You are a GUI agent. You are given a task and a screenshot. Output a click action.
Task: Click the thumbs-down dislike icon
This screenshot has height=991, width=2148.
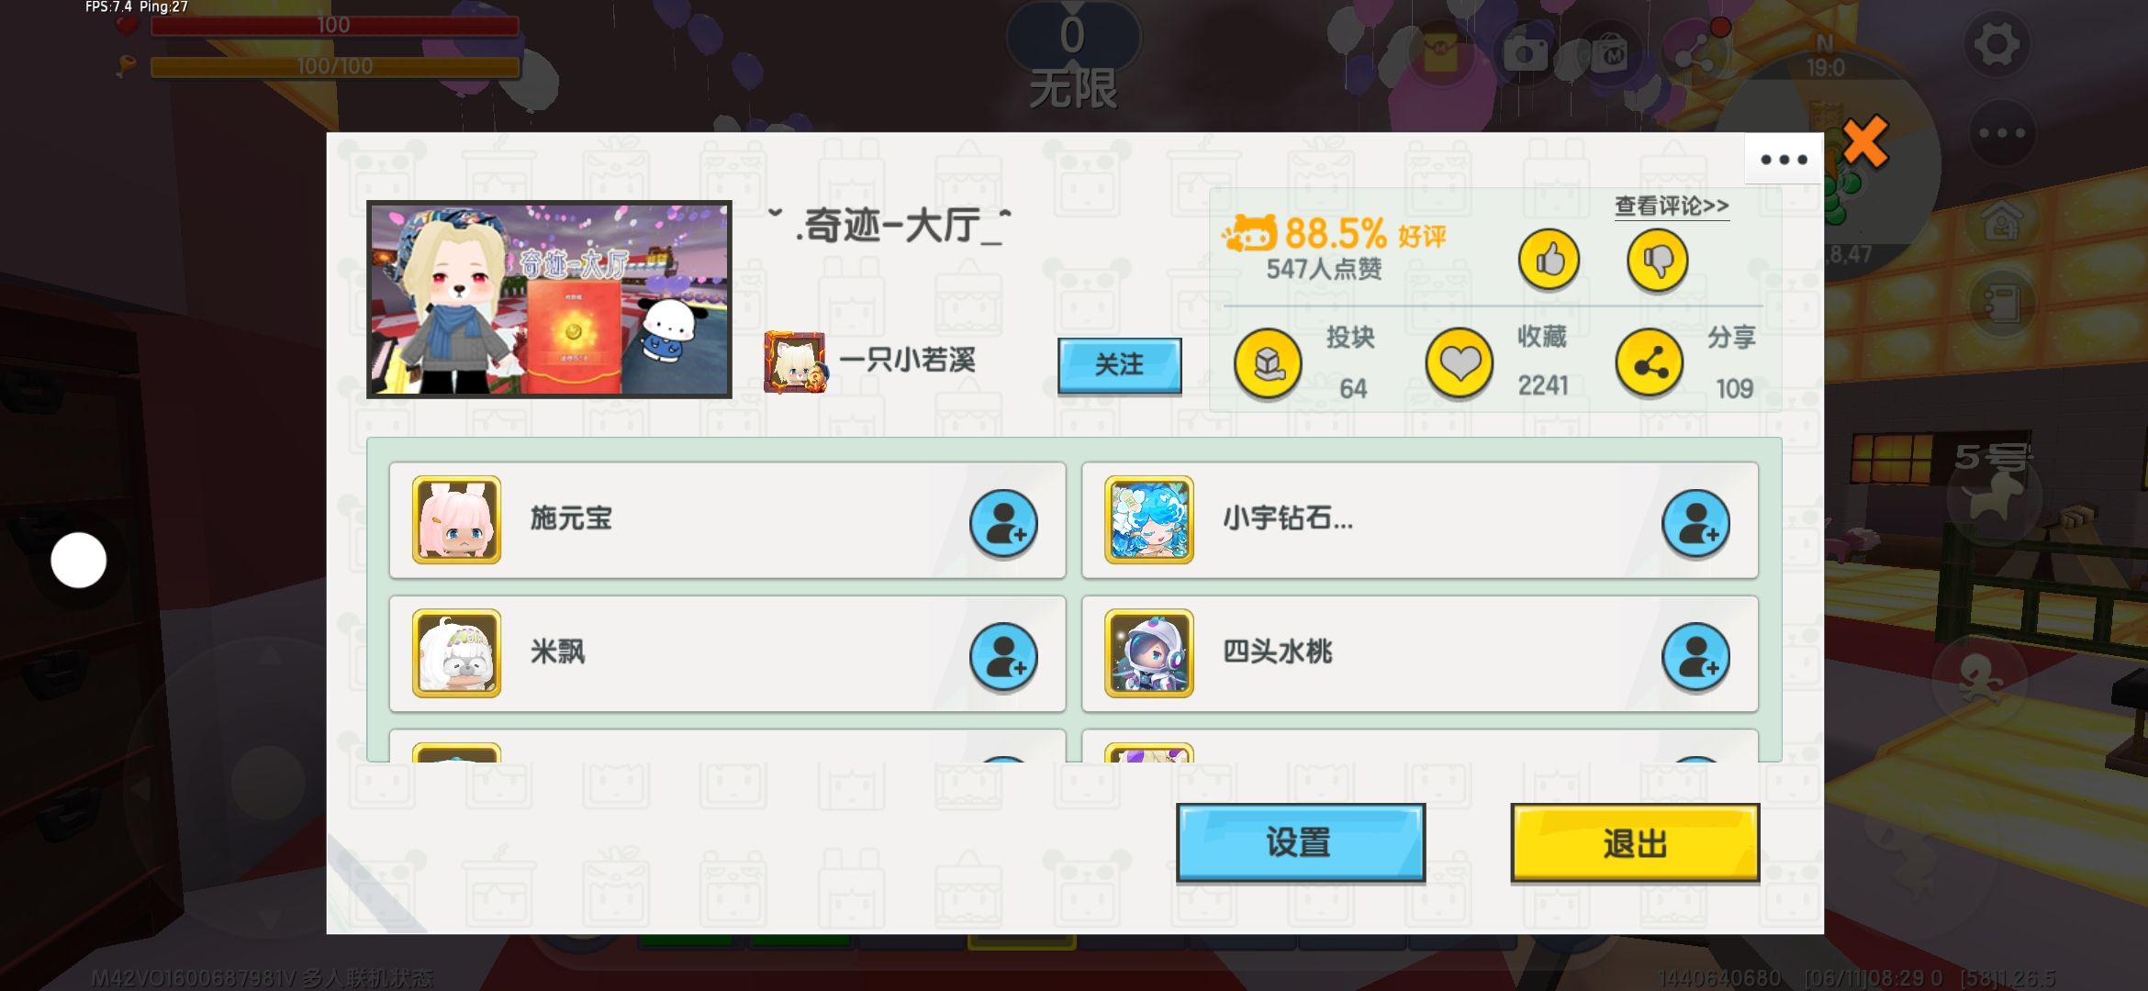click(1657, 261)
